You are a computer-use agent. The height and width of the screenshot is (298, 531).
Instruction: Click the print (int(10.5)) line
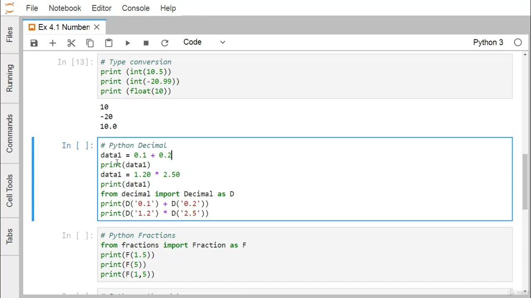click(x=136, y=72)
